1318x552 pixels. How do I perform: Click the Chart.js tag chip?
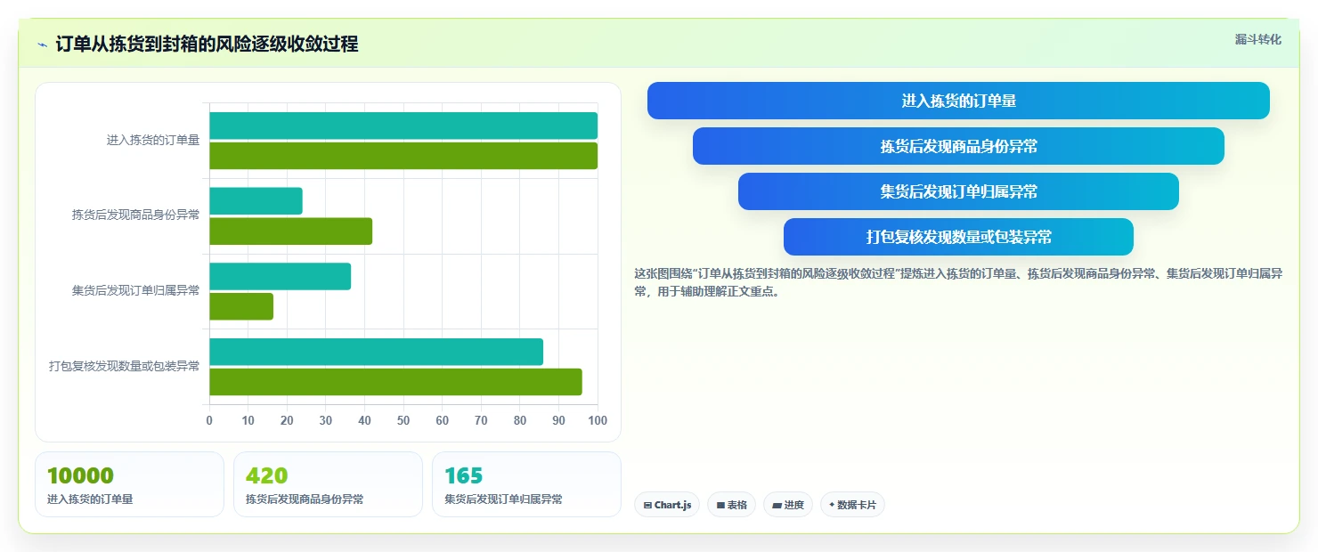coord(667,505)
